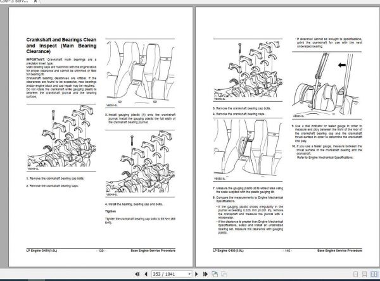380x281 pixels.
Task: Click step 7 Measure the gauging plastic text
Action: [248, 190]
